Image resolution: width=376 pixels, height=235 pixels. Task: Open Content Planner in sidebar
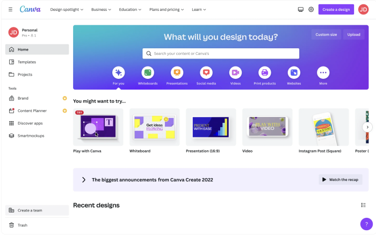(x=37, y=111)
